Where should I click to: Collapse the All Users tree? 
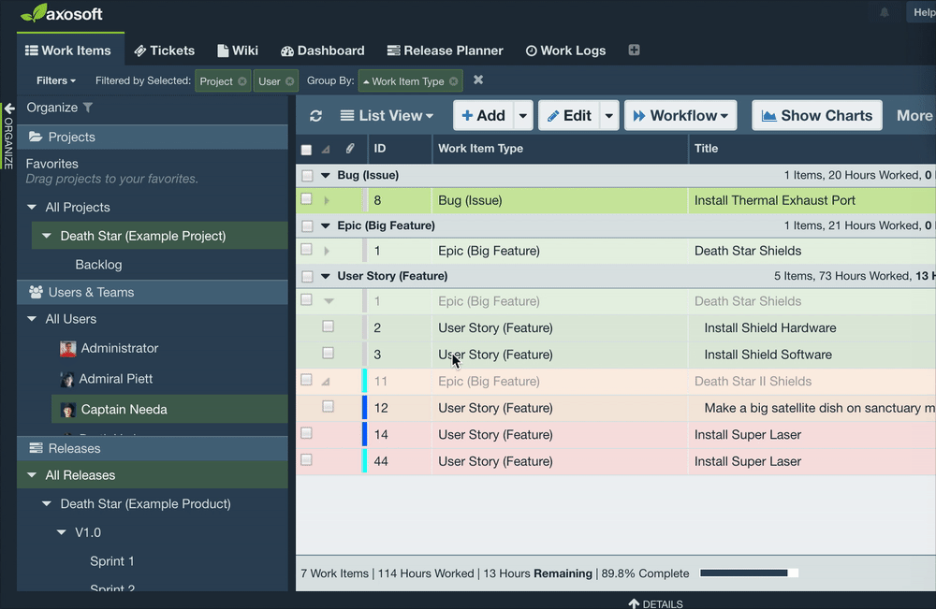pyautogui.click(x=32, y=319)
